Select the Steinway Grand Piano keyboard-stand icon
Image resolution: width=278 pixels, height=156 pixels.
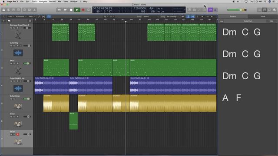tap(18, 35)
